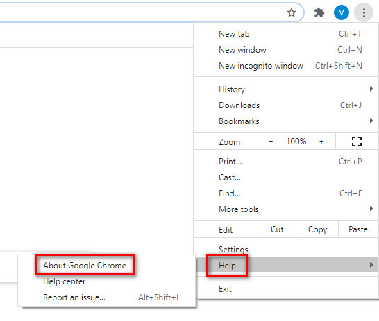
Task: Select Find... in the menu
Action: click(x=287, y=193)
